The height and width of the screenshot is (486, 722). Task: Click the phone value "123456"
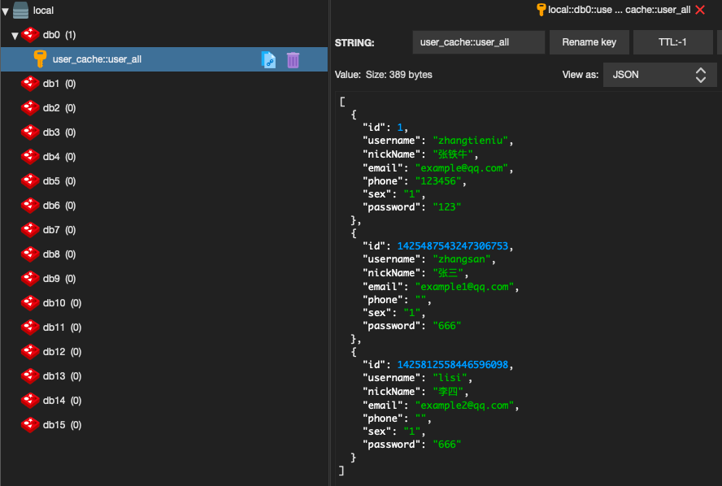tap(438, 181)
